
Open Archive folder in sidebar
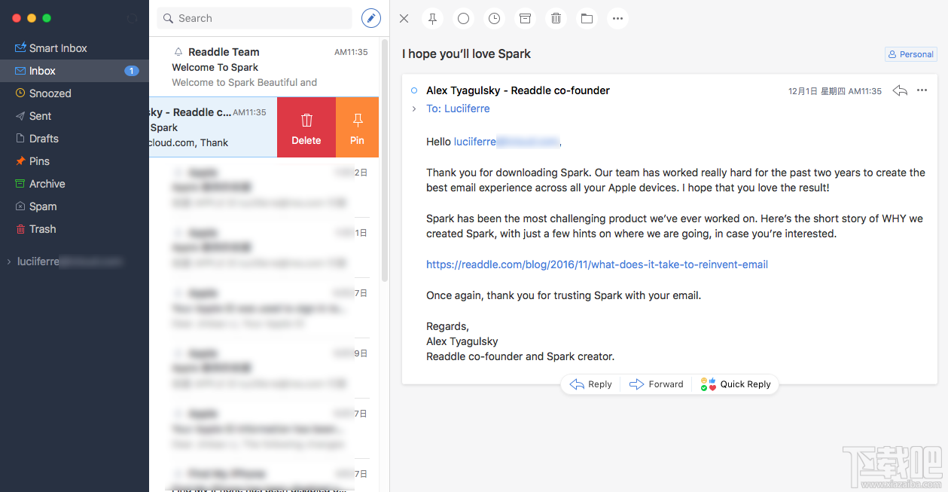pyautogui.click(x=40, y=184)
